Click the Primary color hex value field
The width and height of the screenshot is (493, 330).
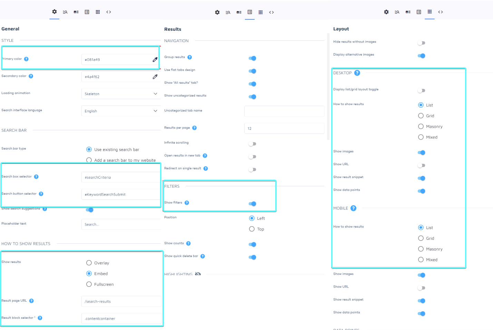point(116,60)
